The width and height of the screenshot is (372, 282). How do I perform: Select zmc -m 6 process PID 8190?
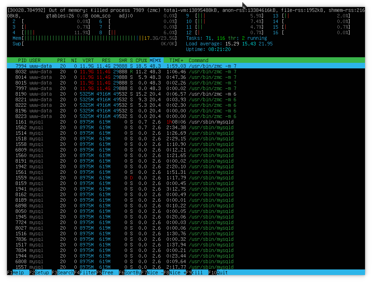[186, 94]
